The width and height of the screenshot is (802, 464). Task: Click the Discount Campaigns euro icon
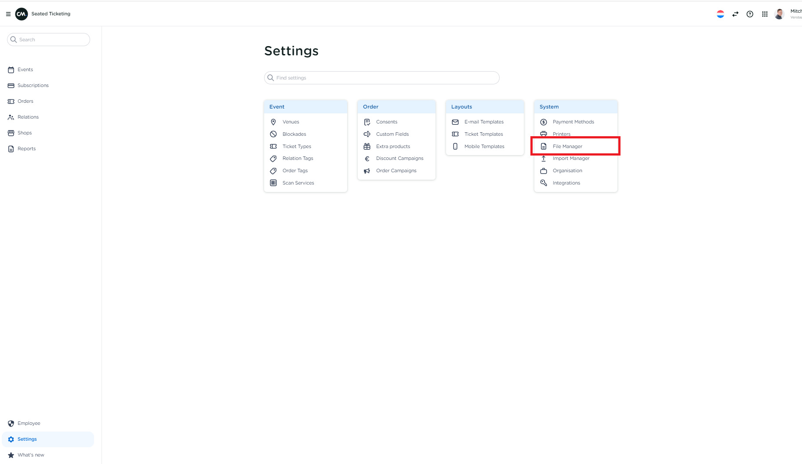click(x=367, y=158)
